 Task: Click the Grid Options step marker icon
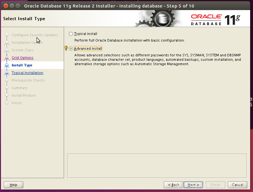click(7, 58)
